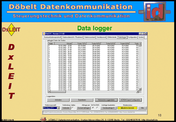The height and width of the screenshot is (122, 176).
Task: Click the Anfordern button
Action: (x=58, y=100)
